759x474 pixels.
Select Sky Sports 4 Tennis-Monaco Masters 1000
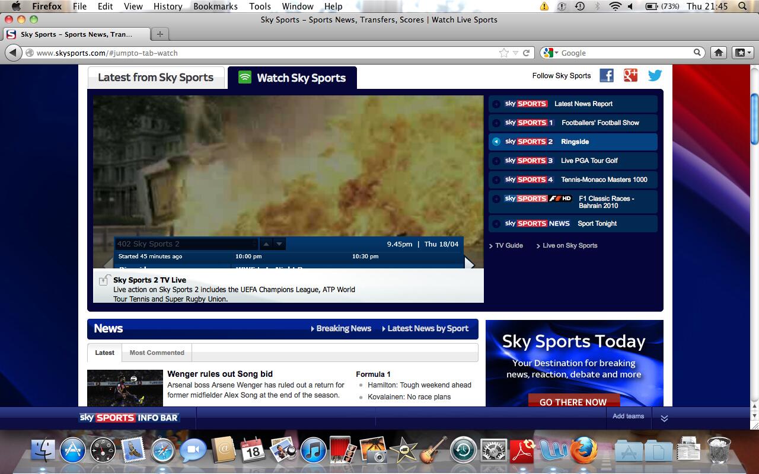(x=573, y=180)
